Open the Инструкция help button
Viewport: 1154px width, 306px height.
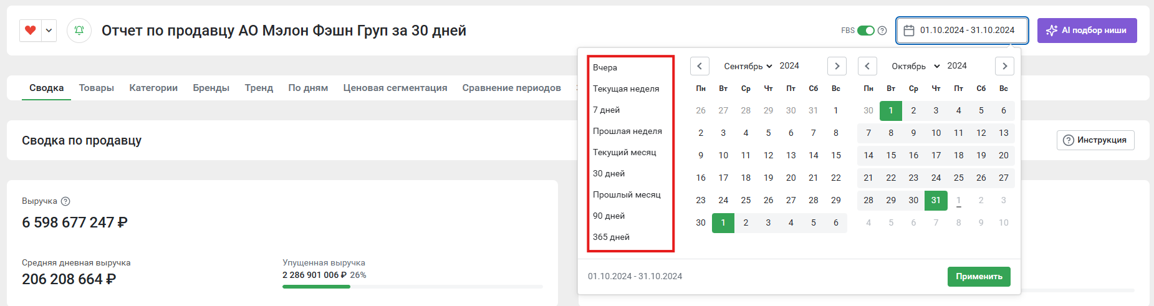click(1095, 140)
